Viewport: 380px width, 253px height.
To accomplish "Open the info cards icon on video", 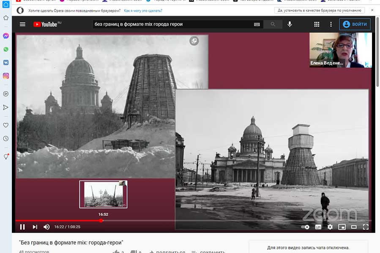I will (194, 41).
